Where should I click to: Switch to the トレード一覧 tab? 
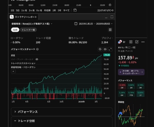(x=28, y=30)
